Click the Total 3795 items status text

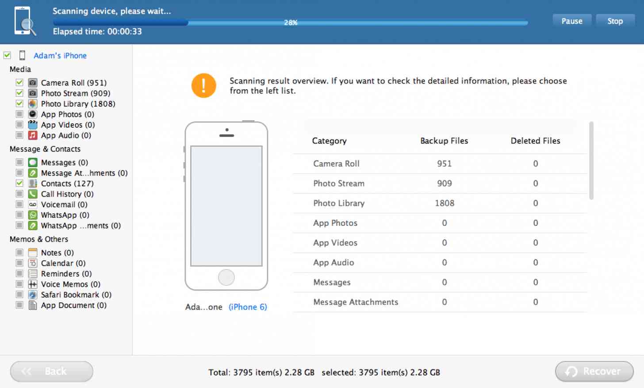coord(261,373)
